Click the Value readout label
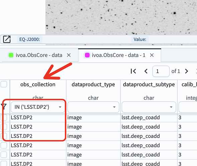The height and width of the screenshot is (166, 197). [140, 39]
